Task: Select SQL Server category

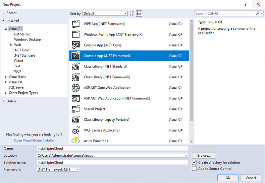Action: pos(17,87)
